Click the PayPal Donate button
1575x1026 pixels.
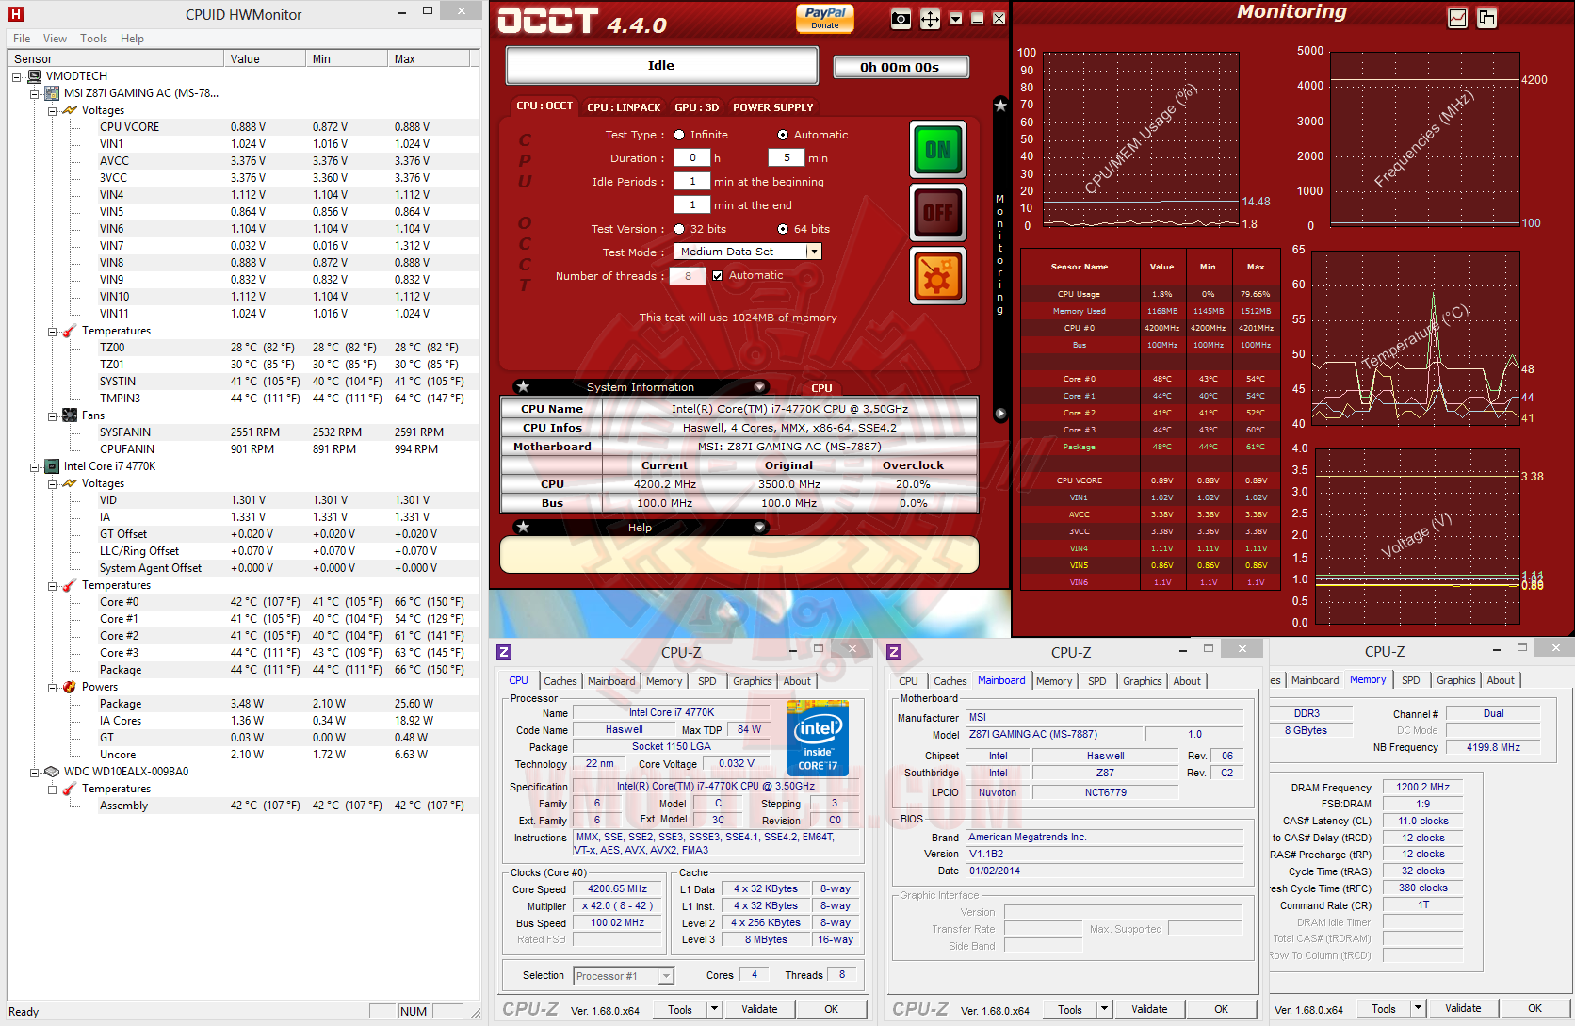coord(825,18)
